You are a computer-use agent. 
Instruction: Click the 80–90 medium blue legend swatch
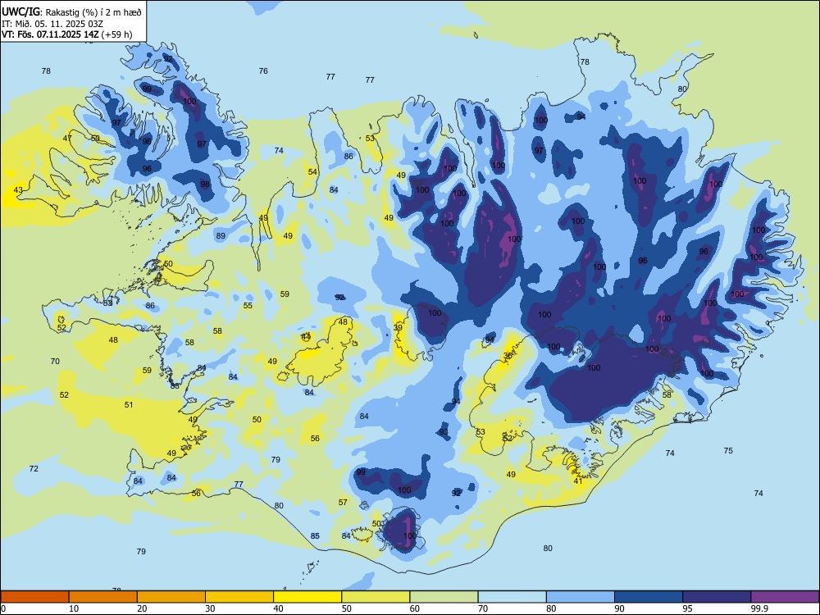click(x=581, y=597)
